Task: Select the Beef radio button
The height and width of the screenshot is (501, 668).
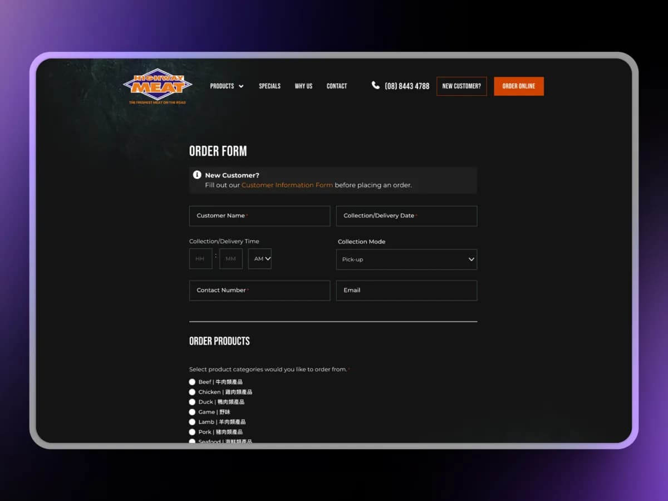Action: pos(192,382)
